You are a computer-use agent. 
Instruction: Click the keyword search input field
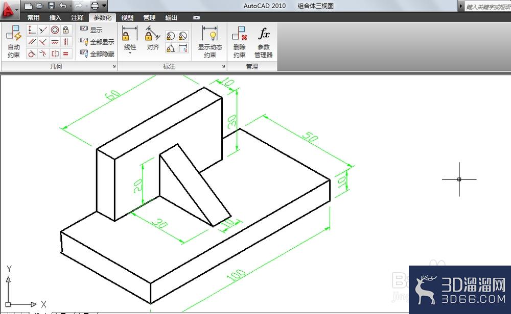[x=487, y=7]
